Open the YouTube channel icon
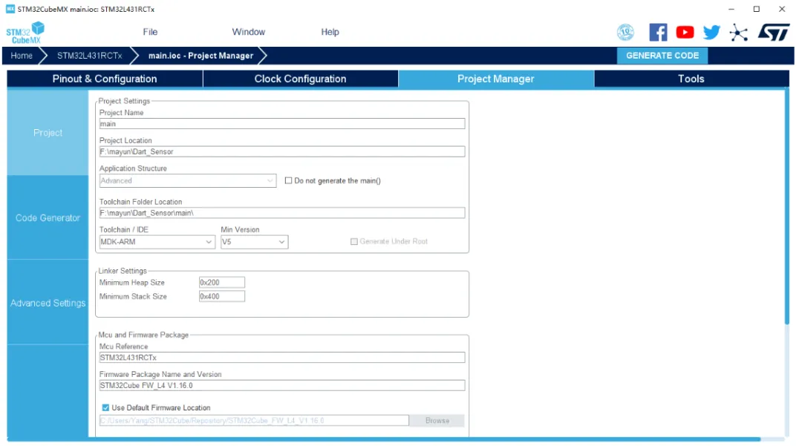The image size is (802, 446). pos(685,32)
